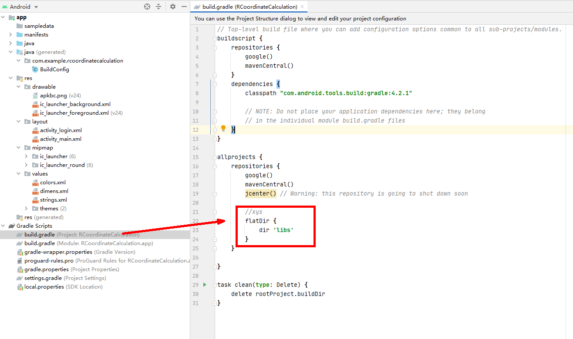Collapse the mipmap folder
The image size is (573, 339).
coord(19,148)
